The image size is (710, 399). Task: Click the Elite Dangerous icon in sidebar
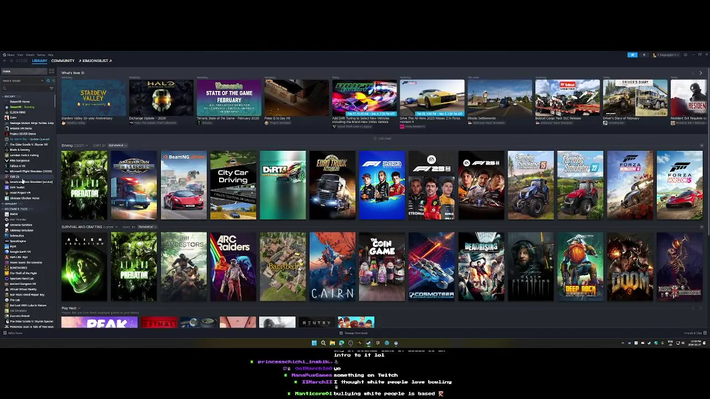coord(7,161)
